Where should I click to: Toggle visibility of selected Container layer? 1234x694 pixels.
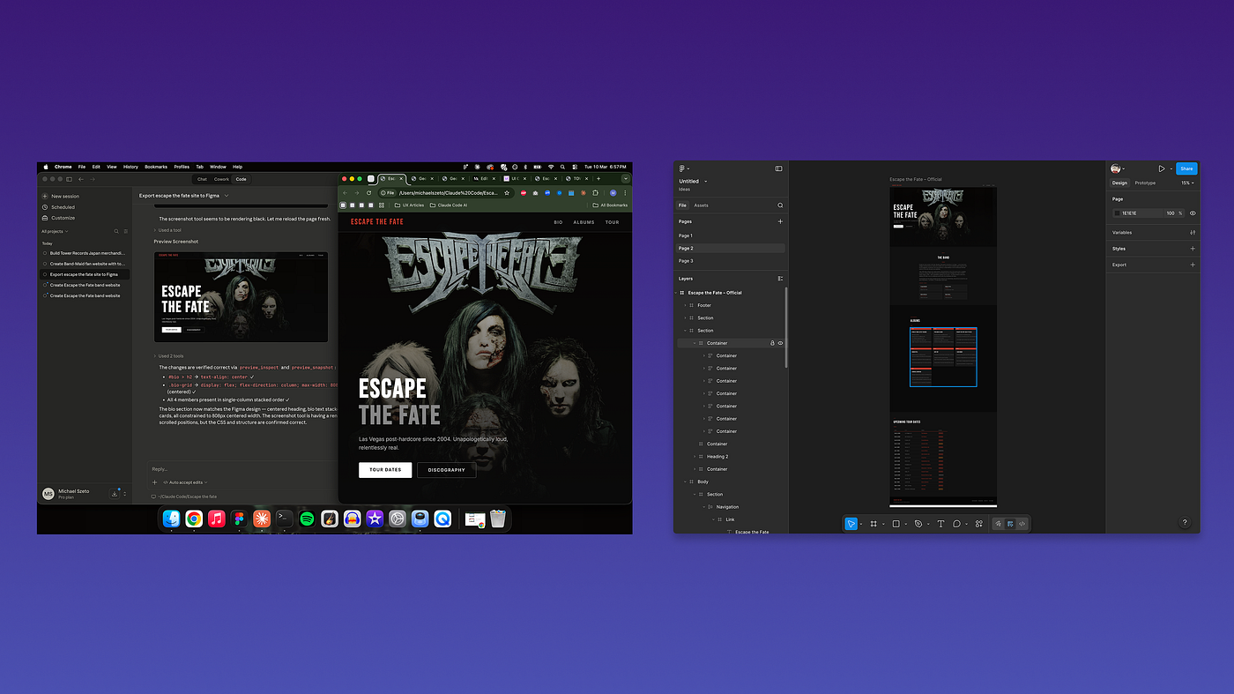tap(781, 343)
